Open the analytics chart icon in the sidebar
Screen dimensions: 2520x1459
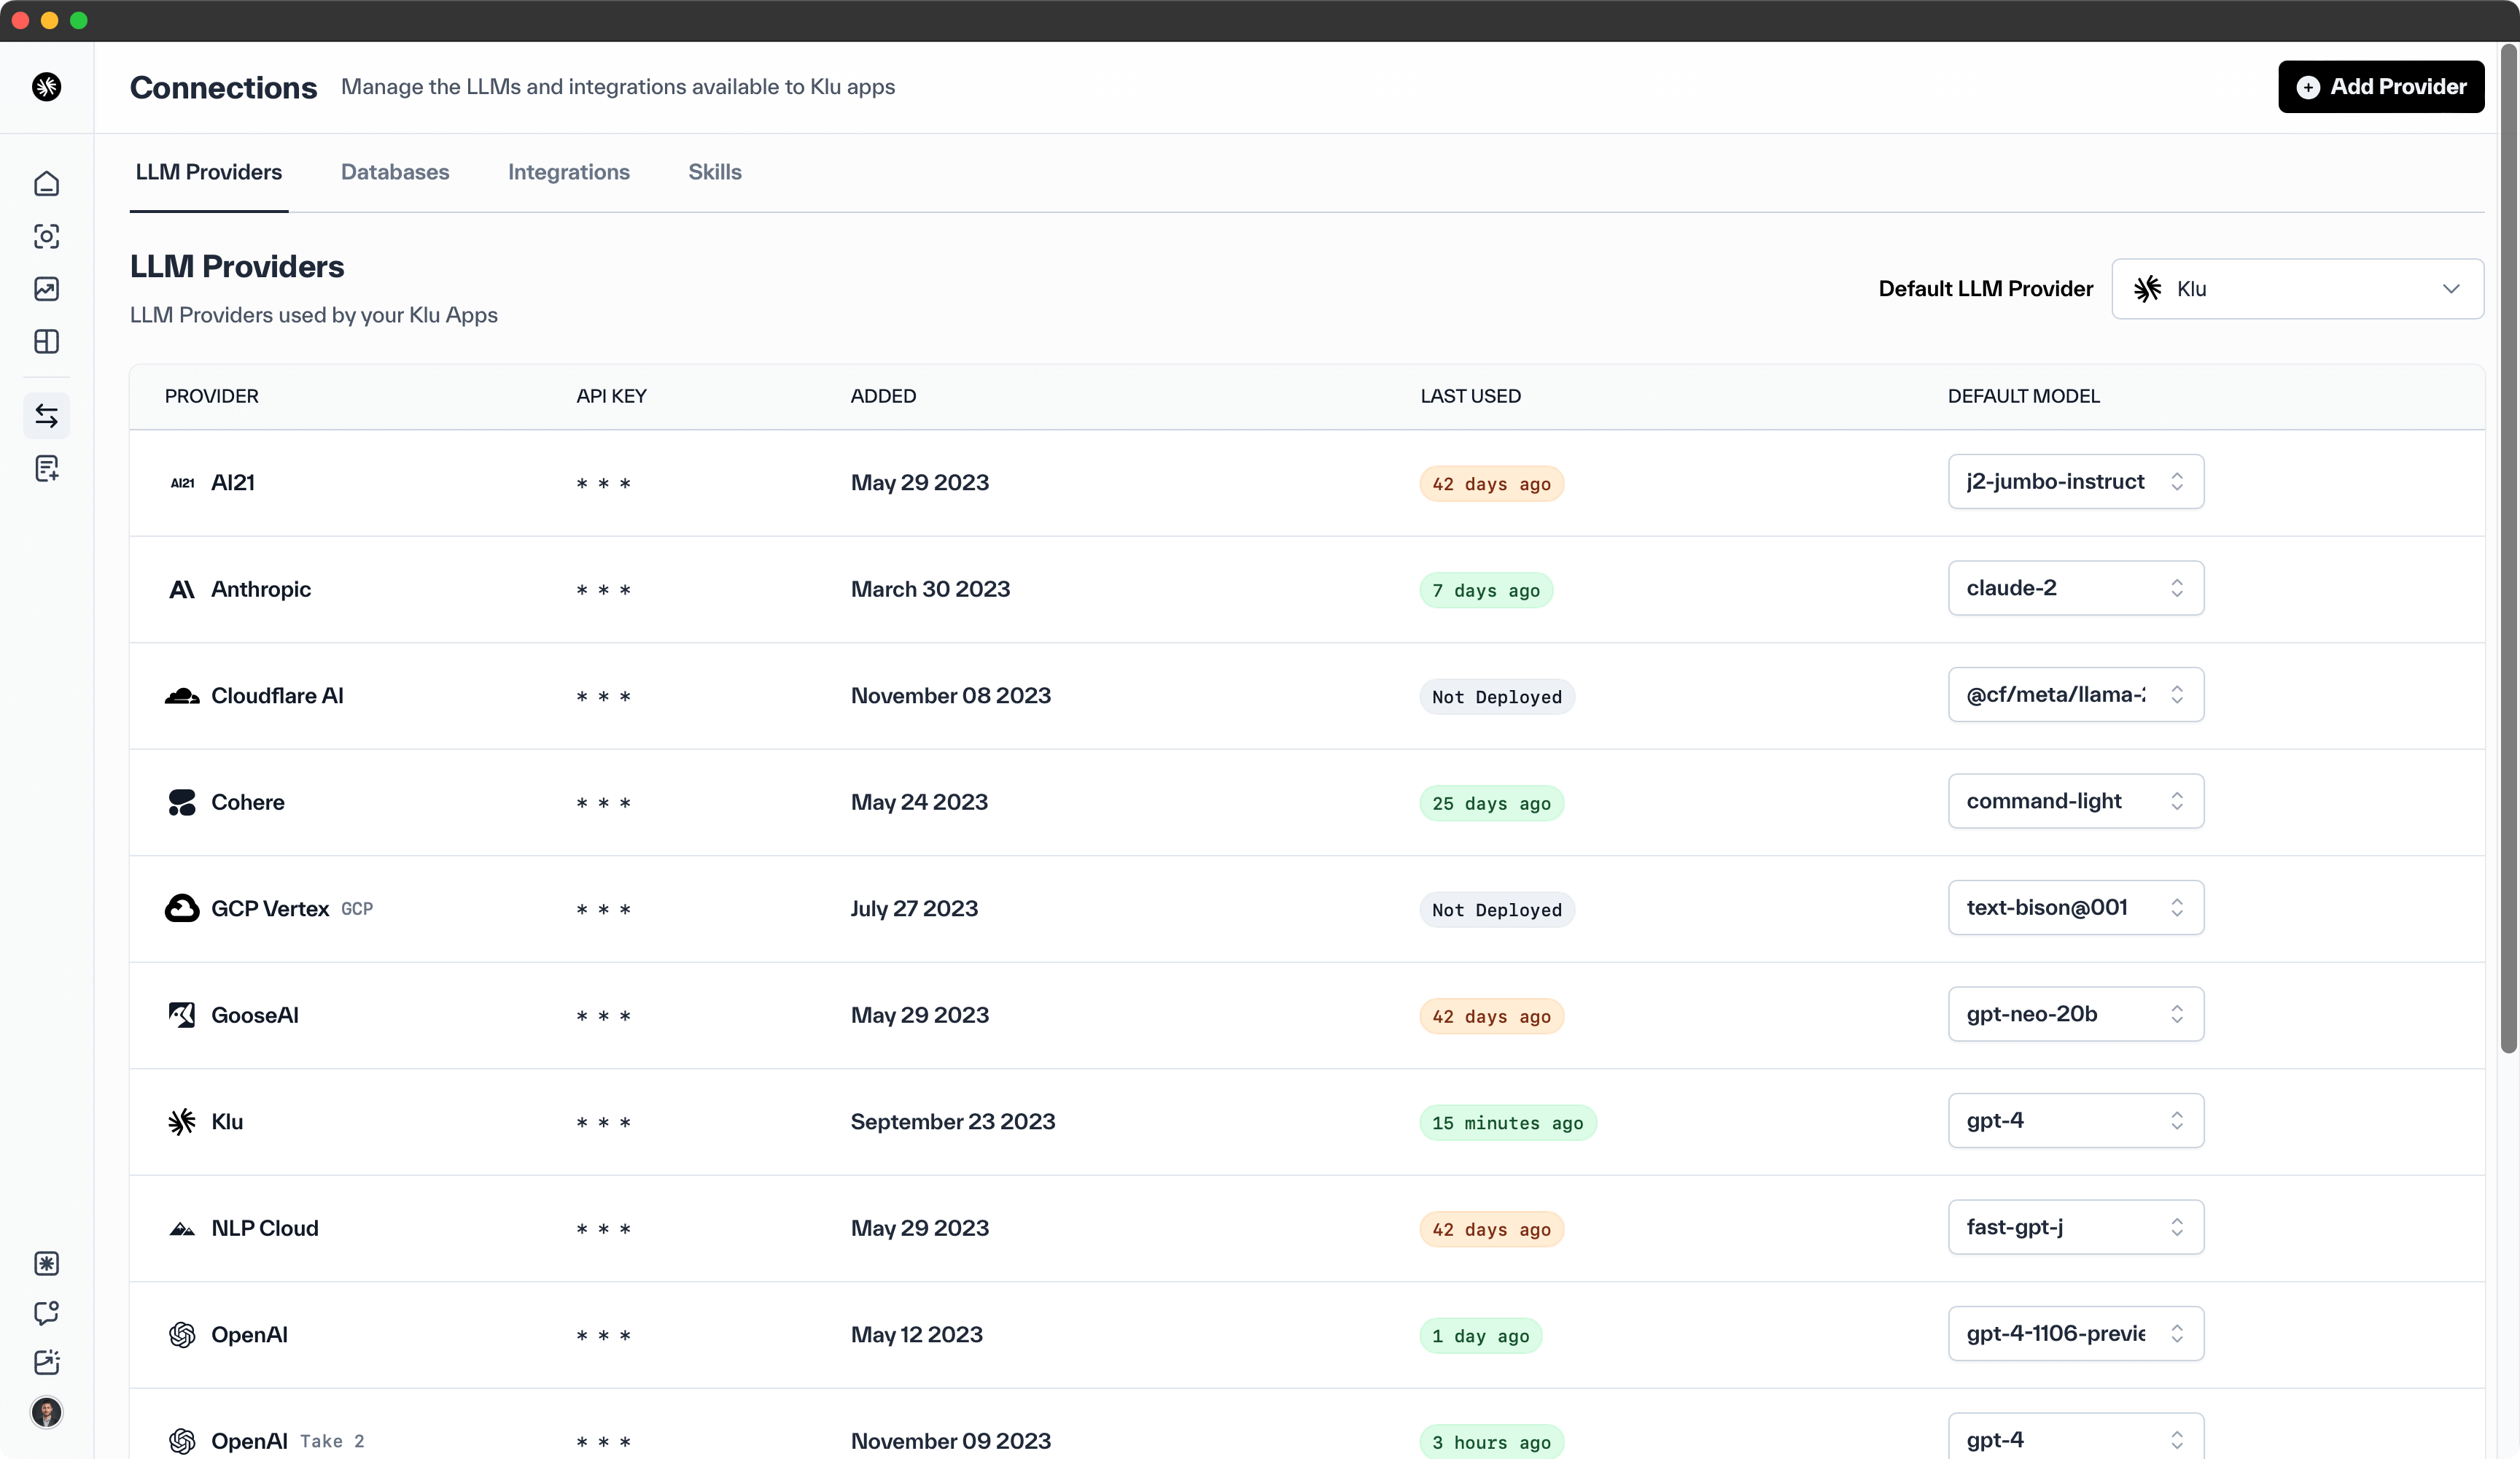point(46,289)
